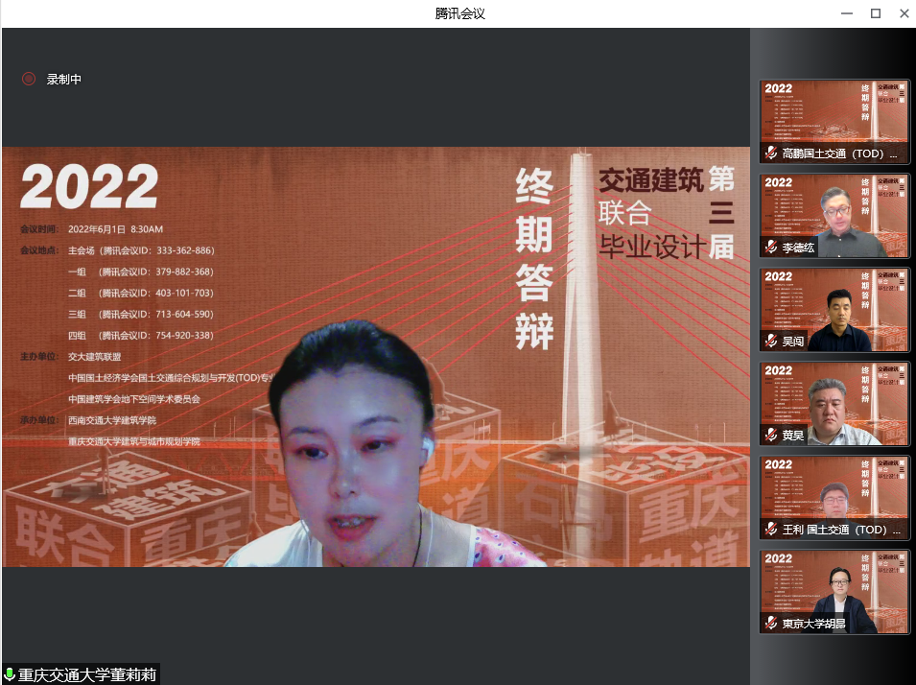This screenshot has width=916, height=685.
Task: Click the green active mic icon for 董莉莉
Action: click(10, 675)
